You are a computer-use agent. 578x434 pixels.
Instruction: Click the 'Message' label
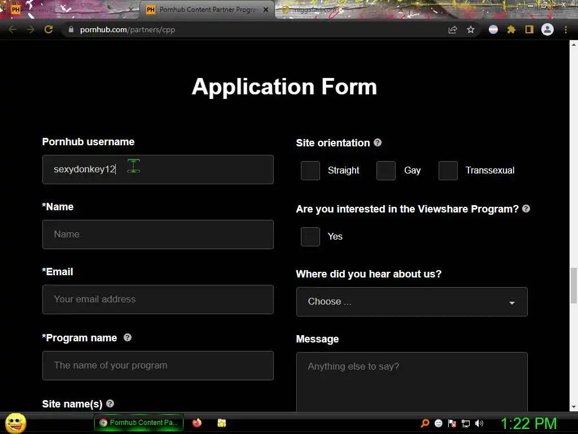(317, 339)
